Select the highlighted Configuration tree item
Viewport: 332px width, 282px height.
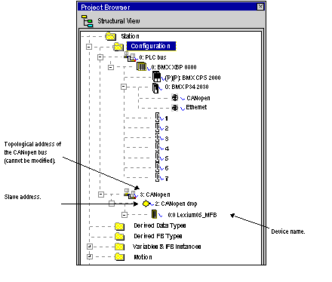(151, 46)
